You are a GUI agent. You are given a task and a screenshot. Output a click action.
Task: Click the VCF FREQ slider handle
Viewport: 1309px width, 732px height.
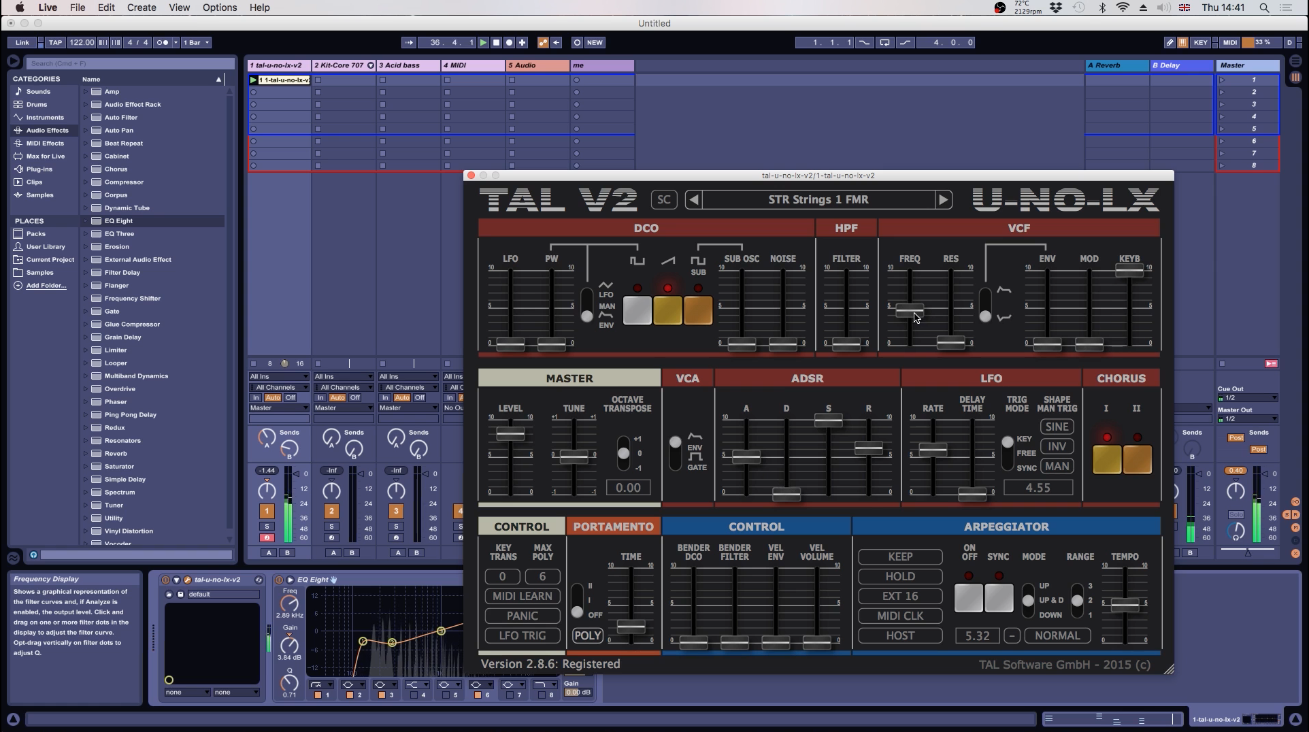910,310
